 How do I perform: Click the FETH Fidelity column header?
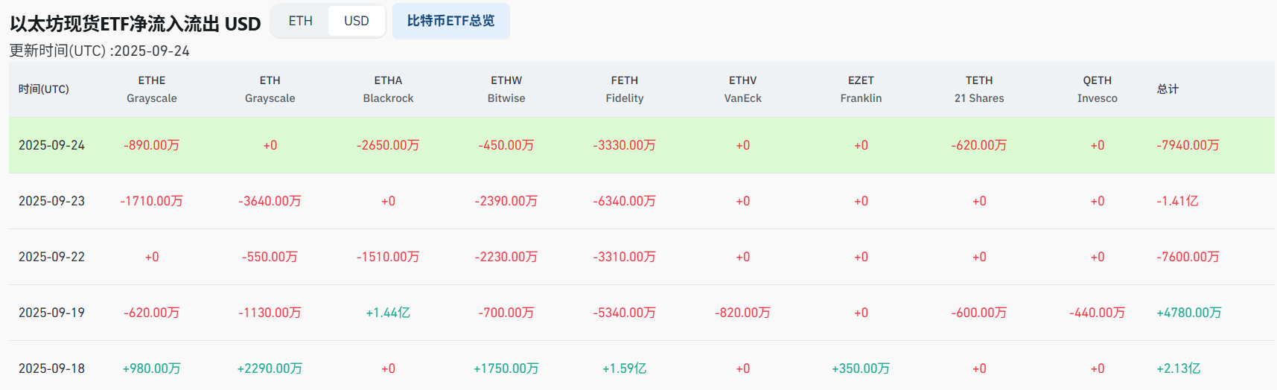point(624,89)
